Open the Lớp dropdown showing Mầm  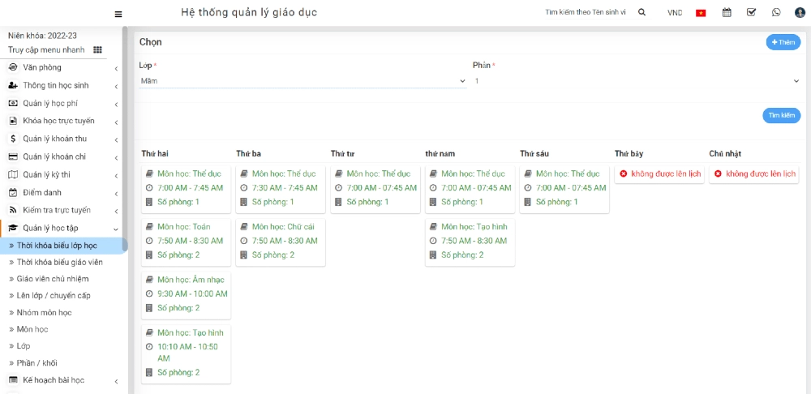tap(303, 81)
